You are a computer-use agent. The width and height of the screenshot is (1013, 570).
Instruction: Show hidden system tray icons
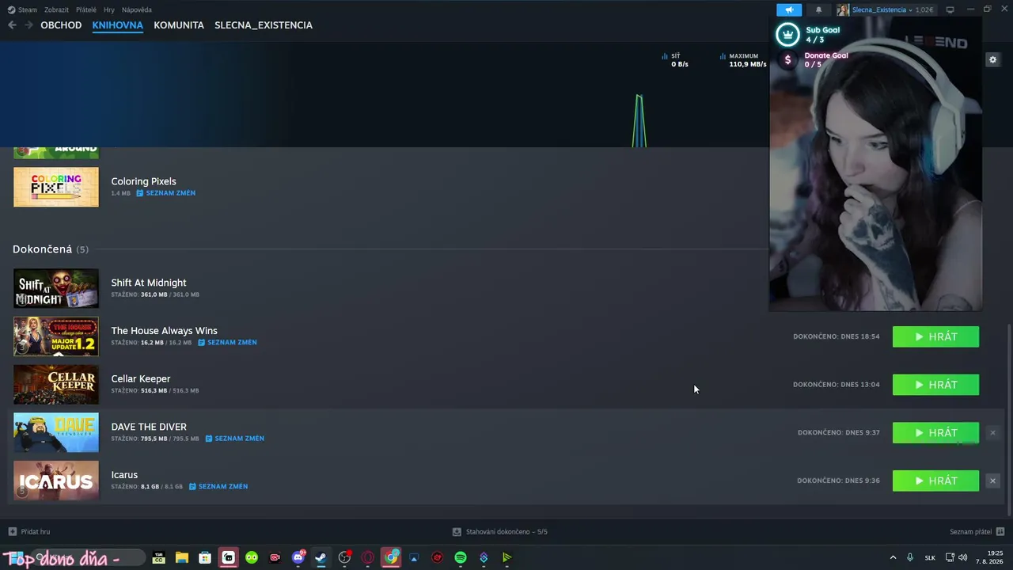[893, 557]
